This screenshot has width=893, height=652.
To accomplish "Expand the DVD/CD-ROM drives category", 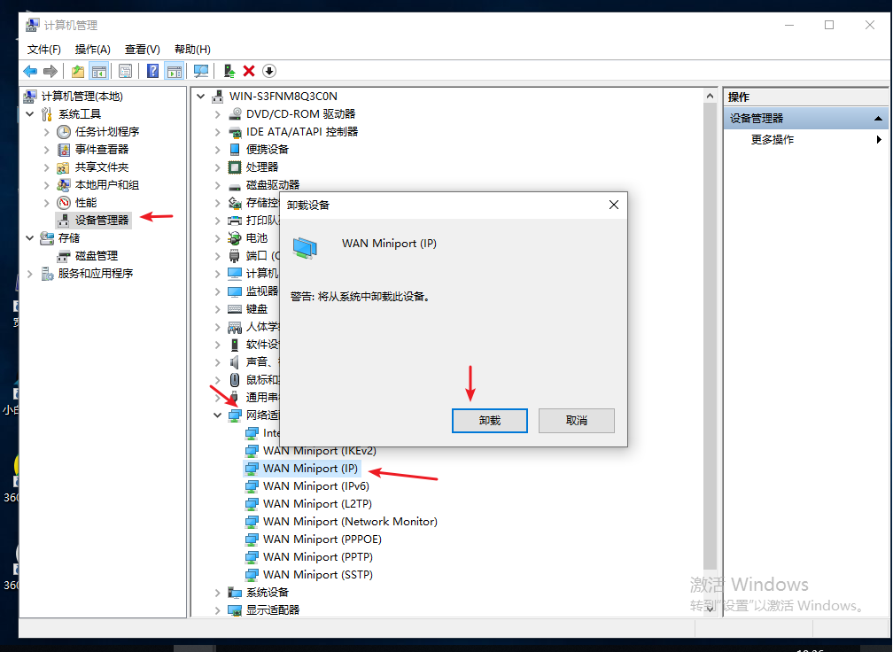I will pos(217,113).
